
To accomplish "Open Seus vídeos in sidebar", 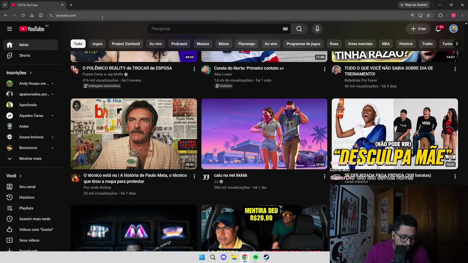I will point(31,240).
